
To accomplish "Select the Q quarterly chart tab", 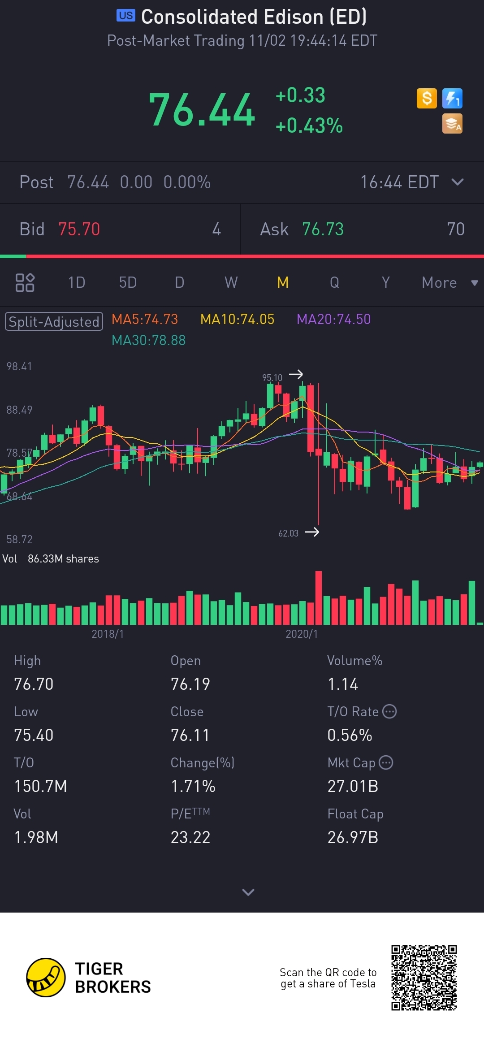I will click(x=334, y=282).
